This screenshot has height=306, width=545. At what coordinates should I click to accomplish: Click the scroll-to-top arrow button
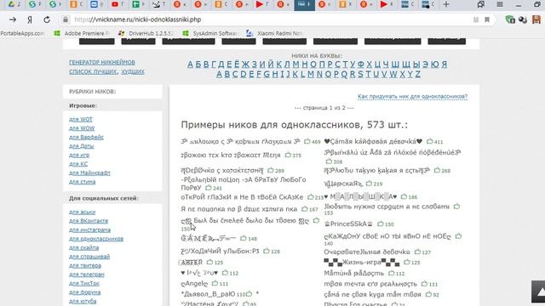pyautogui.click(x=538, y=292)
